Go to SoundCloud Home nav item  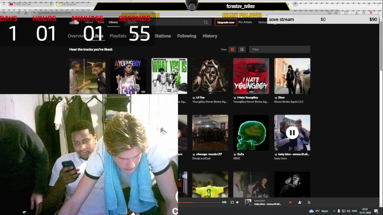pyautogui.click(x=89, y=22)
